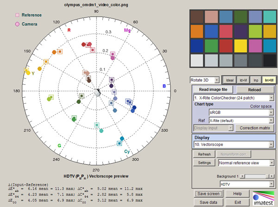Click the dark purple patch

[x=240, y=31]
